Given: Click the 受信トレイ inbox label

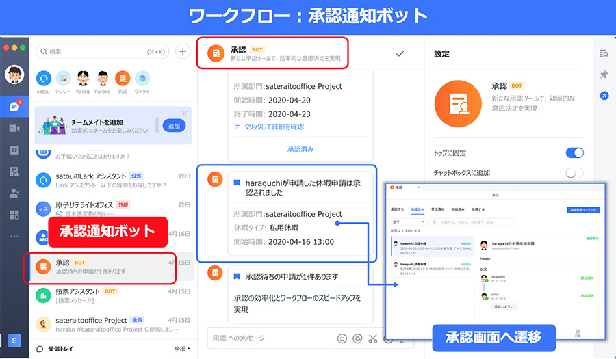Looking at the screenshot, I should click(60, 349).
